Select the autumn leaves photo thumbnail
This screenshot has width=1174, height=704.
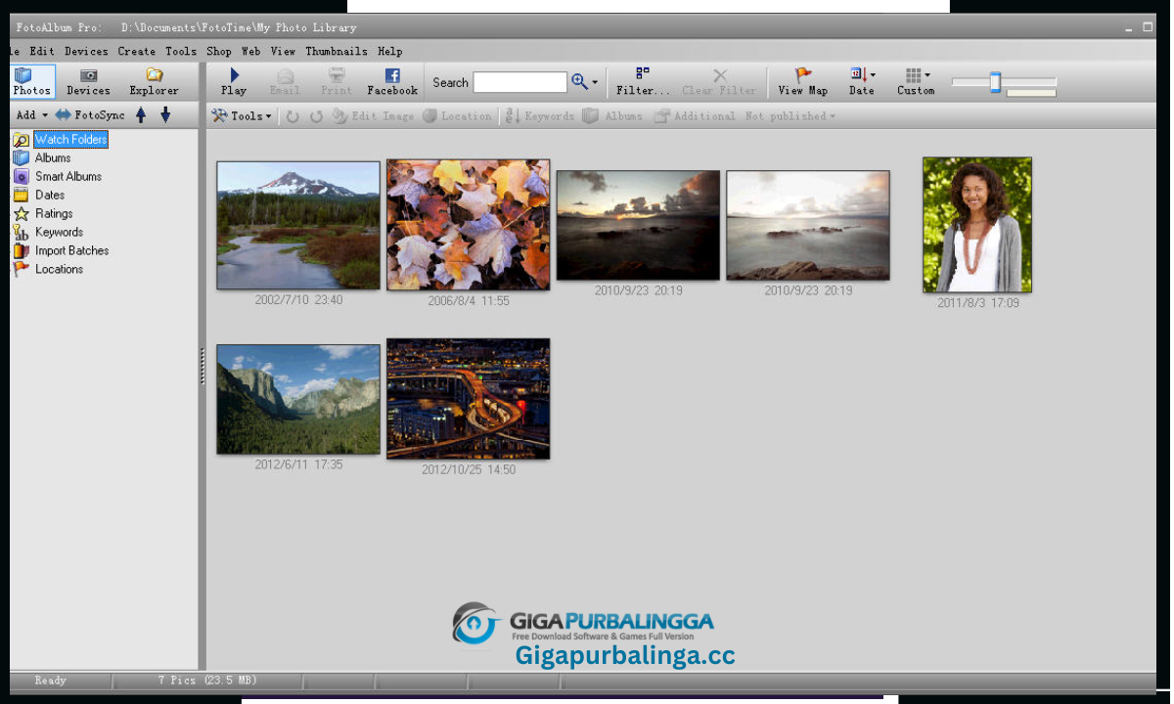pos(469,225)
